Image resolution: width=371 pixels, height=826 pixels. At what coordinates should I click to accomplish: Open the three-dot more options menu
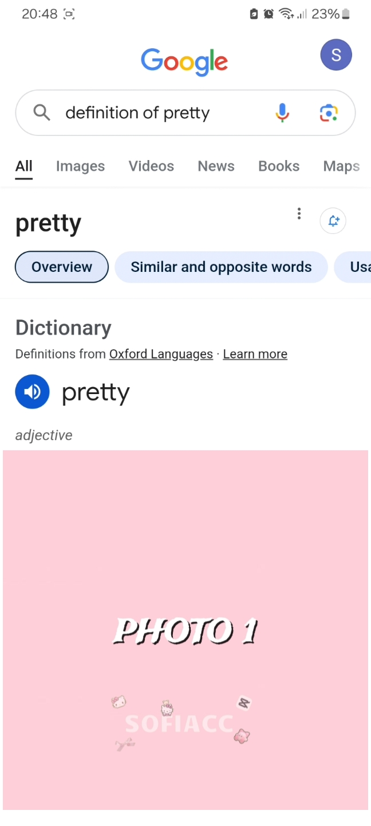[299, 214]
